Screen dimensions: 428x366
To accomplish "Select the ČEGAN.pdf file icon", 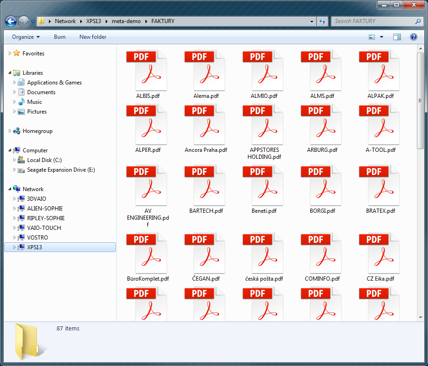I will point(205,253).
